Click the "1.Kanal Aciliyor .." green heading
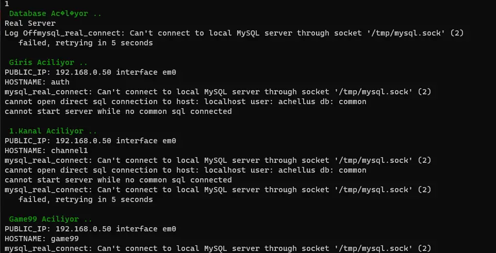The image size is (496, 253). pos(53,131)
